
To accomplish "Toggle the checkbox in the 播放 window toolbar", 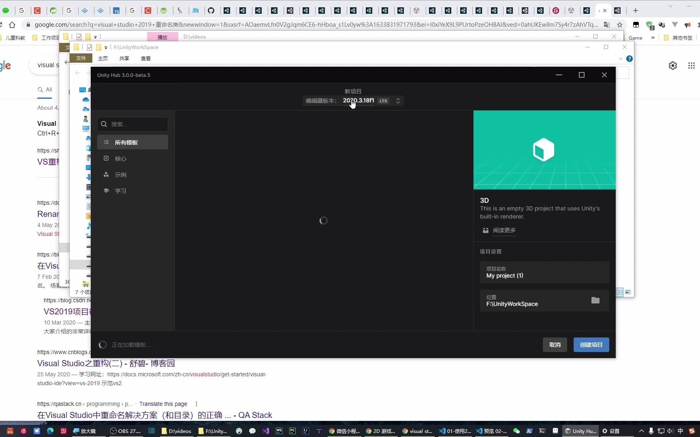I will click(79, 36).
